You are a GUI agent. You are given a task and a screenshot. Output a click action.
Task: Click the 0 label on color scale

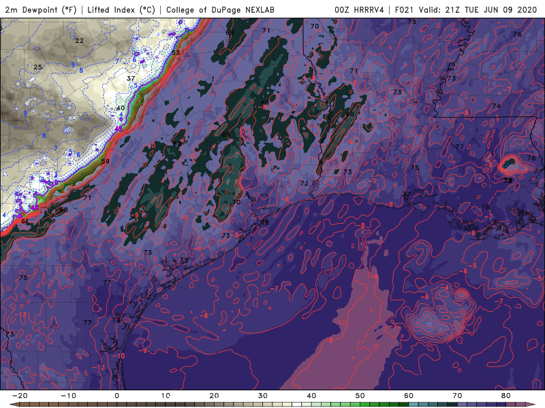click(x=116, y=396)
